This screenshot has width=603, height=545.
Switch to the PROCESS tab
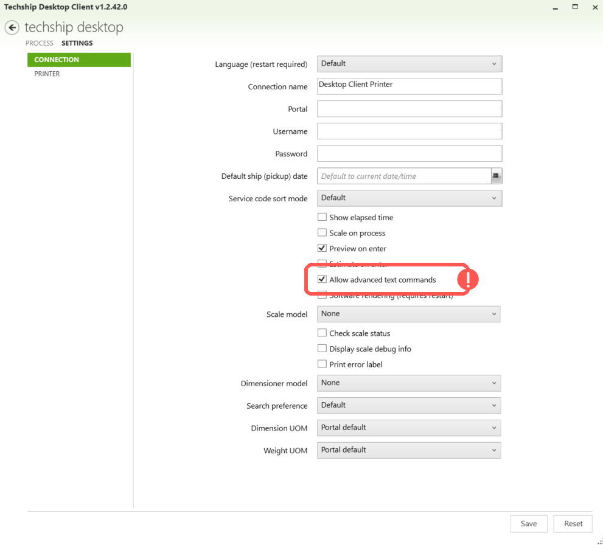pyautogui.click(x=39, y=43)
